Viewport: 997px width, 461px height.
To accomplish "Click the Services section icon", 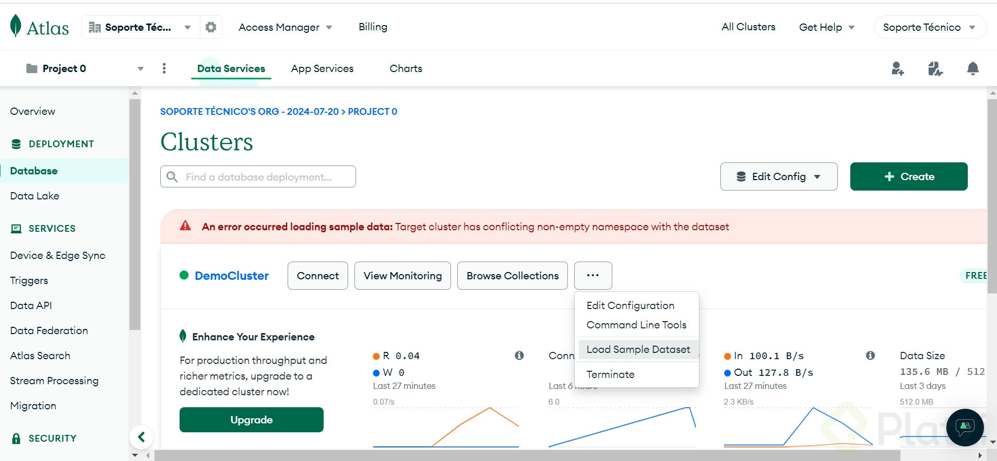I will point(16,229).
